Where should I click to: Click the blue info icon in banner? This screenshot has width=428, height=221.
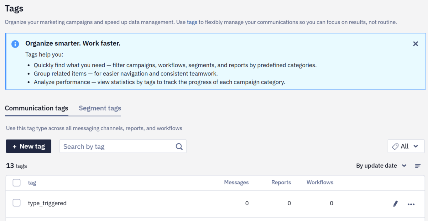[x=15, y=44]
